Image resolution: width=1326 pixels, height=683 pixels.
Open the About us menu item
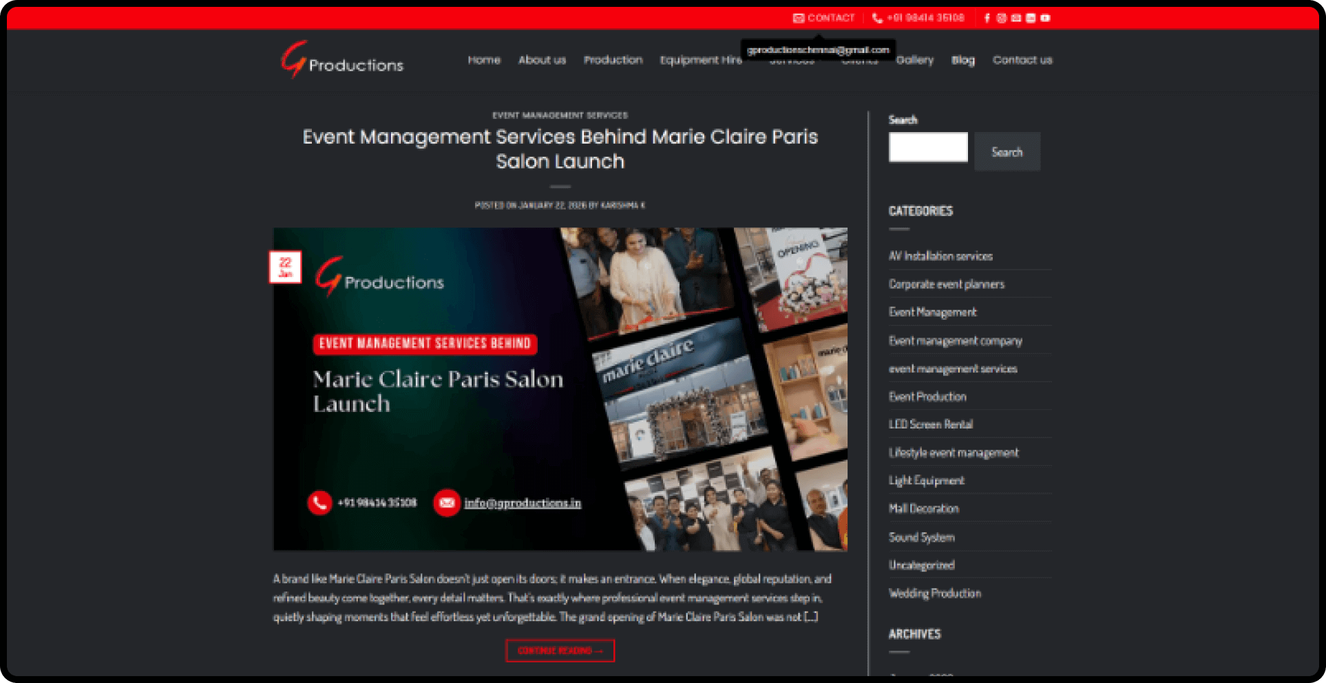coord(542,60)
